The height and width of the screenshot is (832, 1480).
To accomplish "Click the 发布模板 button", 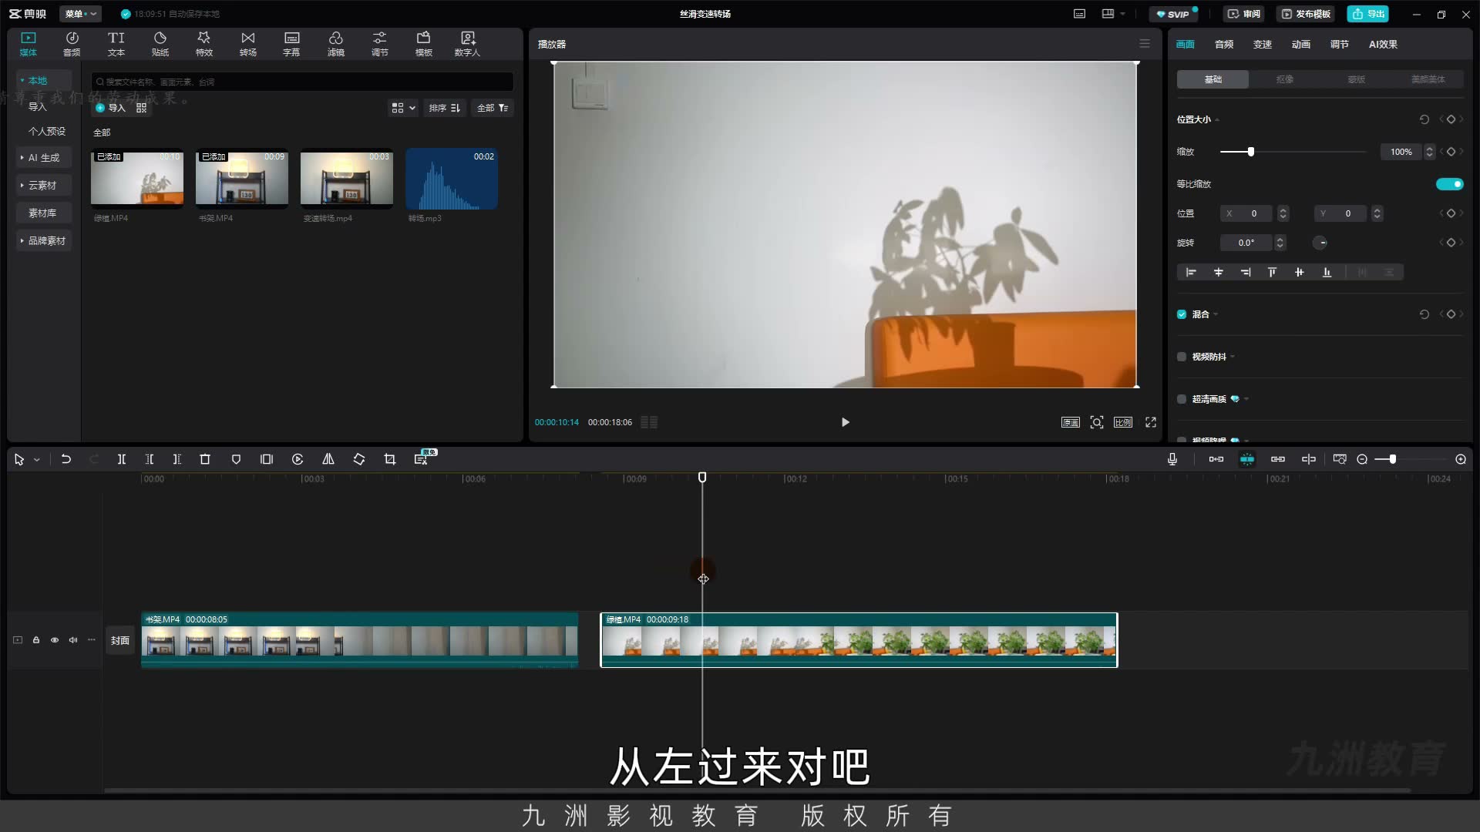I will point(1307,14).
